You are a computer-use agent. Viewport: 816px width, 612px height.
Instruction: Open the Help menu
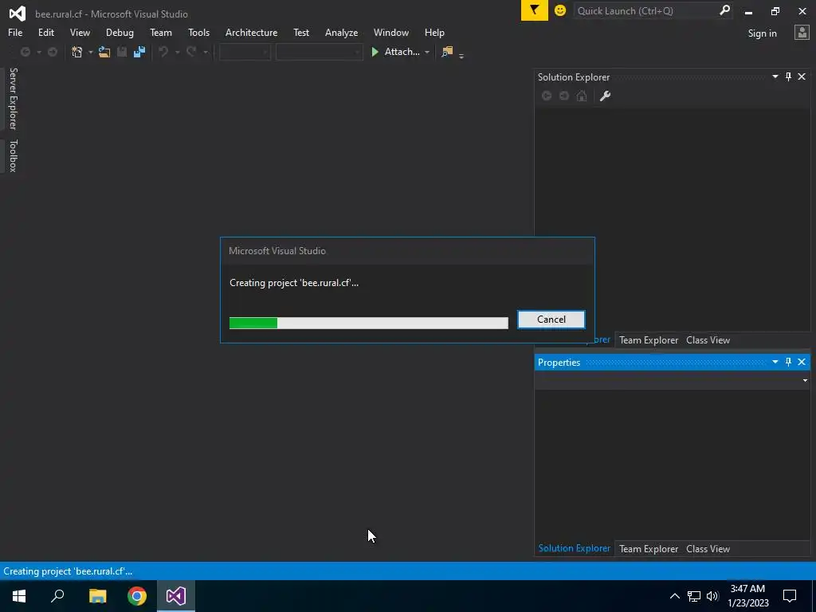(434, 33)
